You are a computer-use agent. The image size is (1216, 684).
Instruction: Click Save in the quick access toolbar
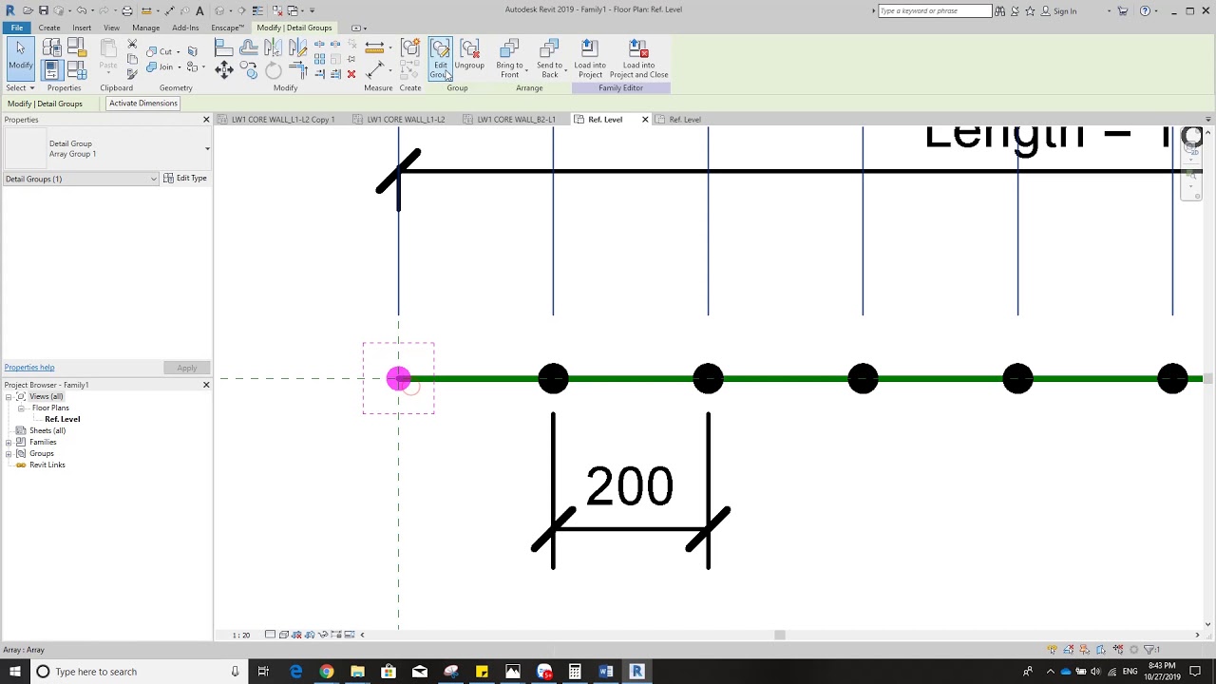(45, 10)
